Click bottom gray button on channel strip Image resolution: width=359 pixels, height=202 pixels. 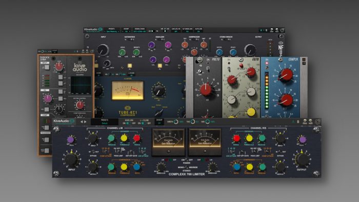[47, 151]
